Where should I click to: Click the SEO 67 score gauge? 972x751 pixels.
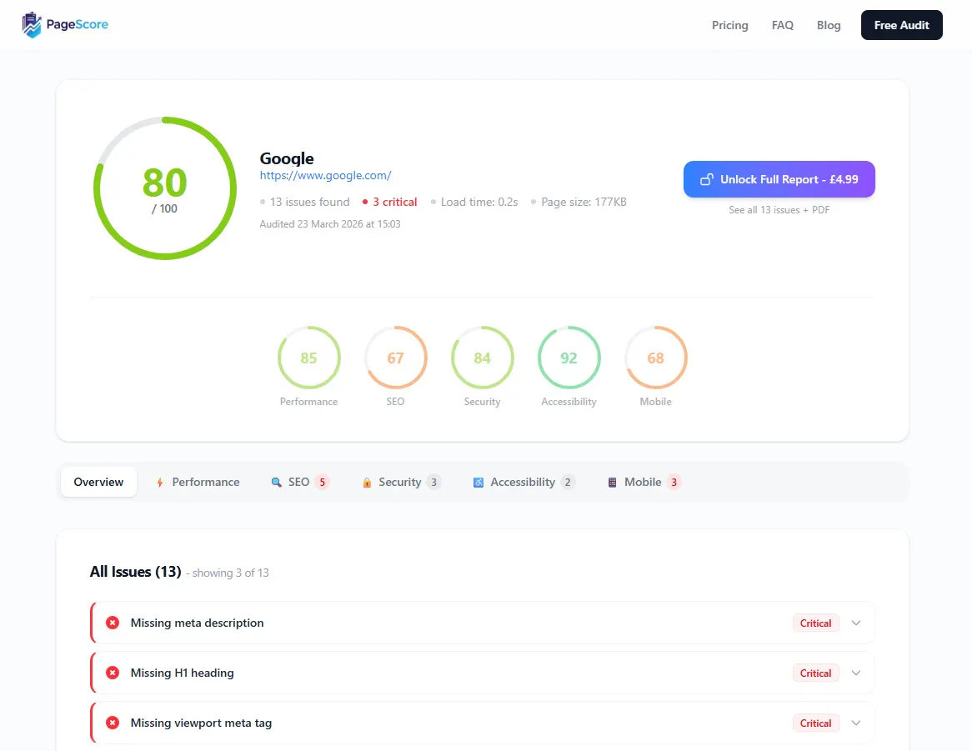[395, 358]
